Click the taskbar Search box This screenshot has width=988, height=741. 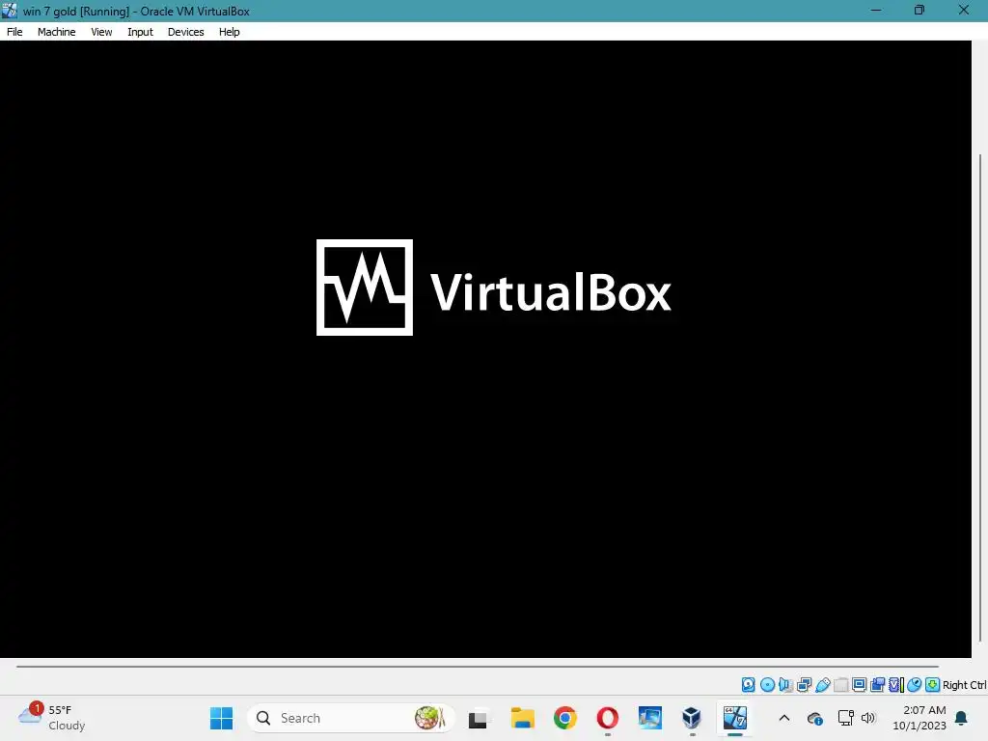pos(351,718)
